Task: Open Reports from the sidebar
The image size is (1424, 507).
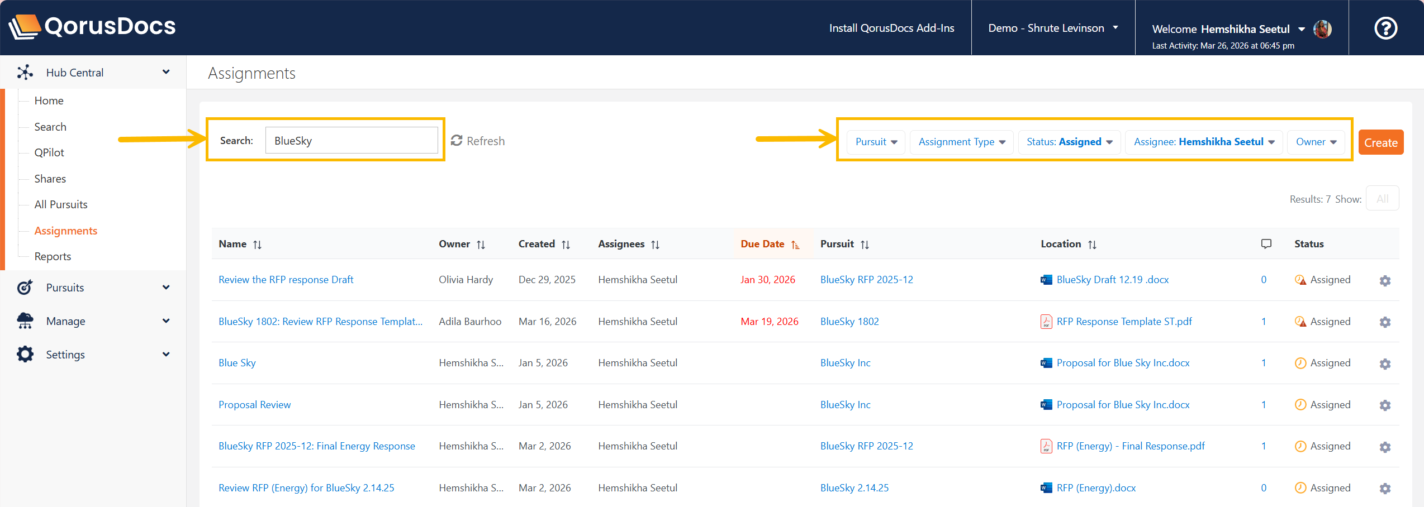Action: tap(53, 256)
